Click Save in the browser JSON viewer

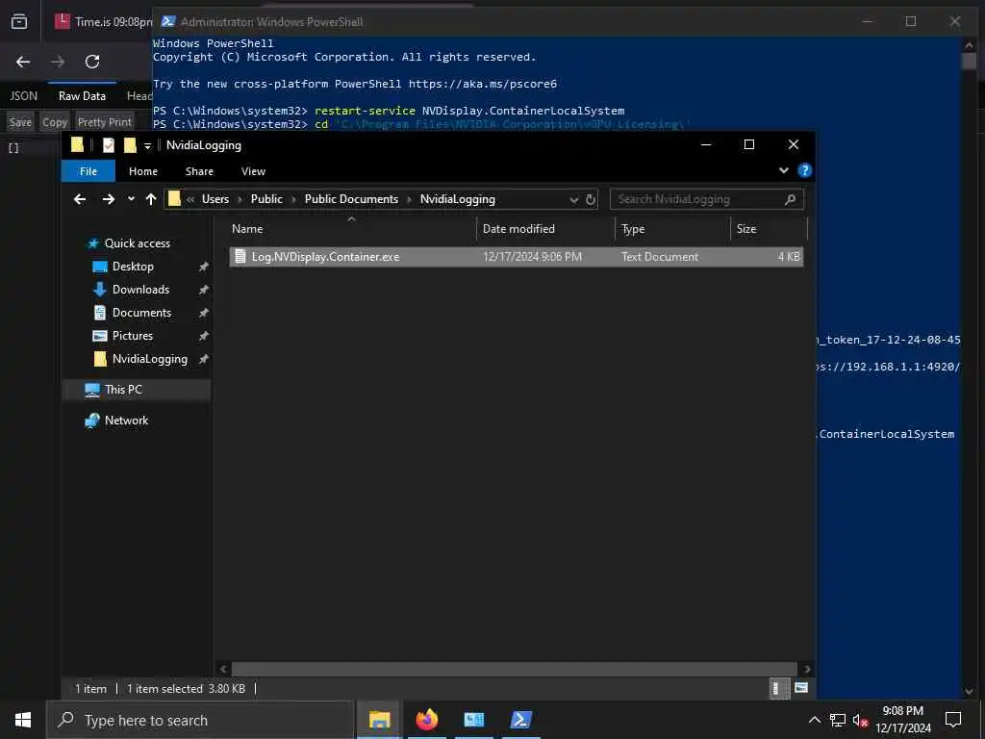[x=20, y=122]
